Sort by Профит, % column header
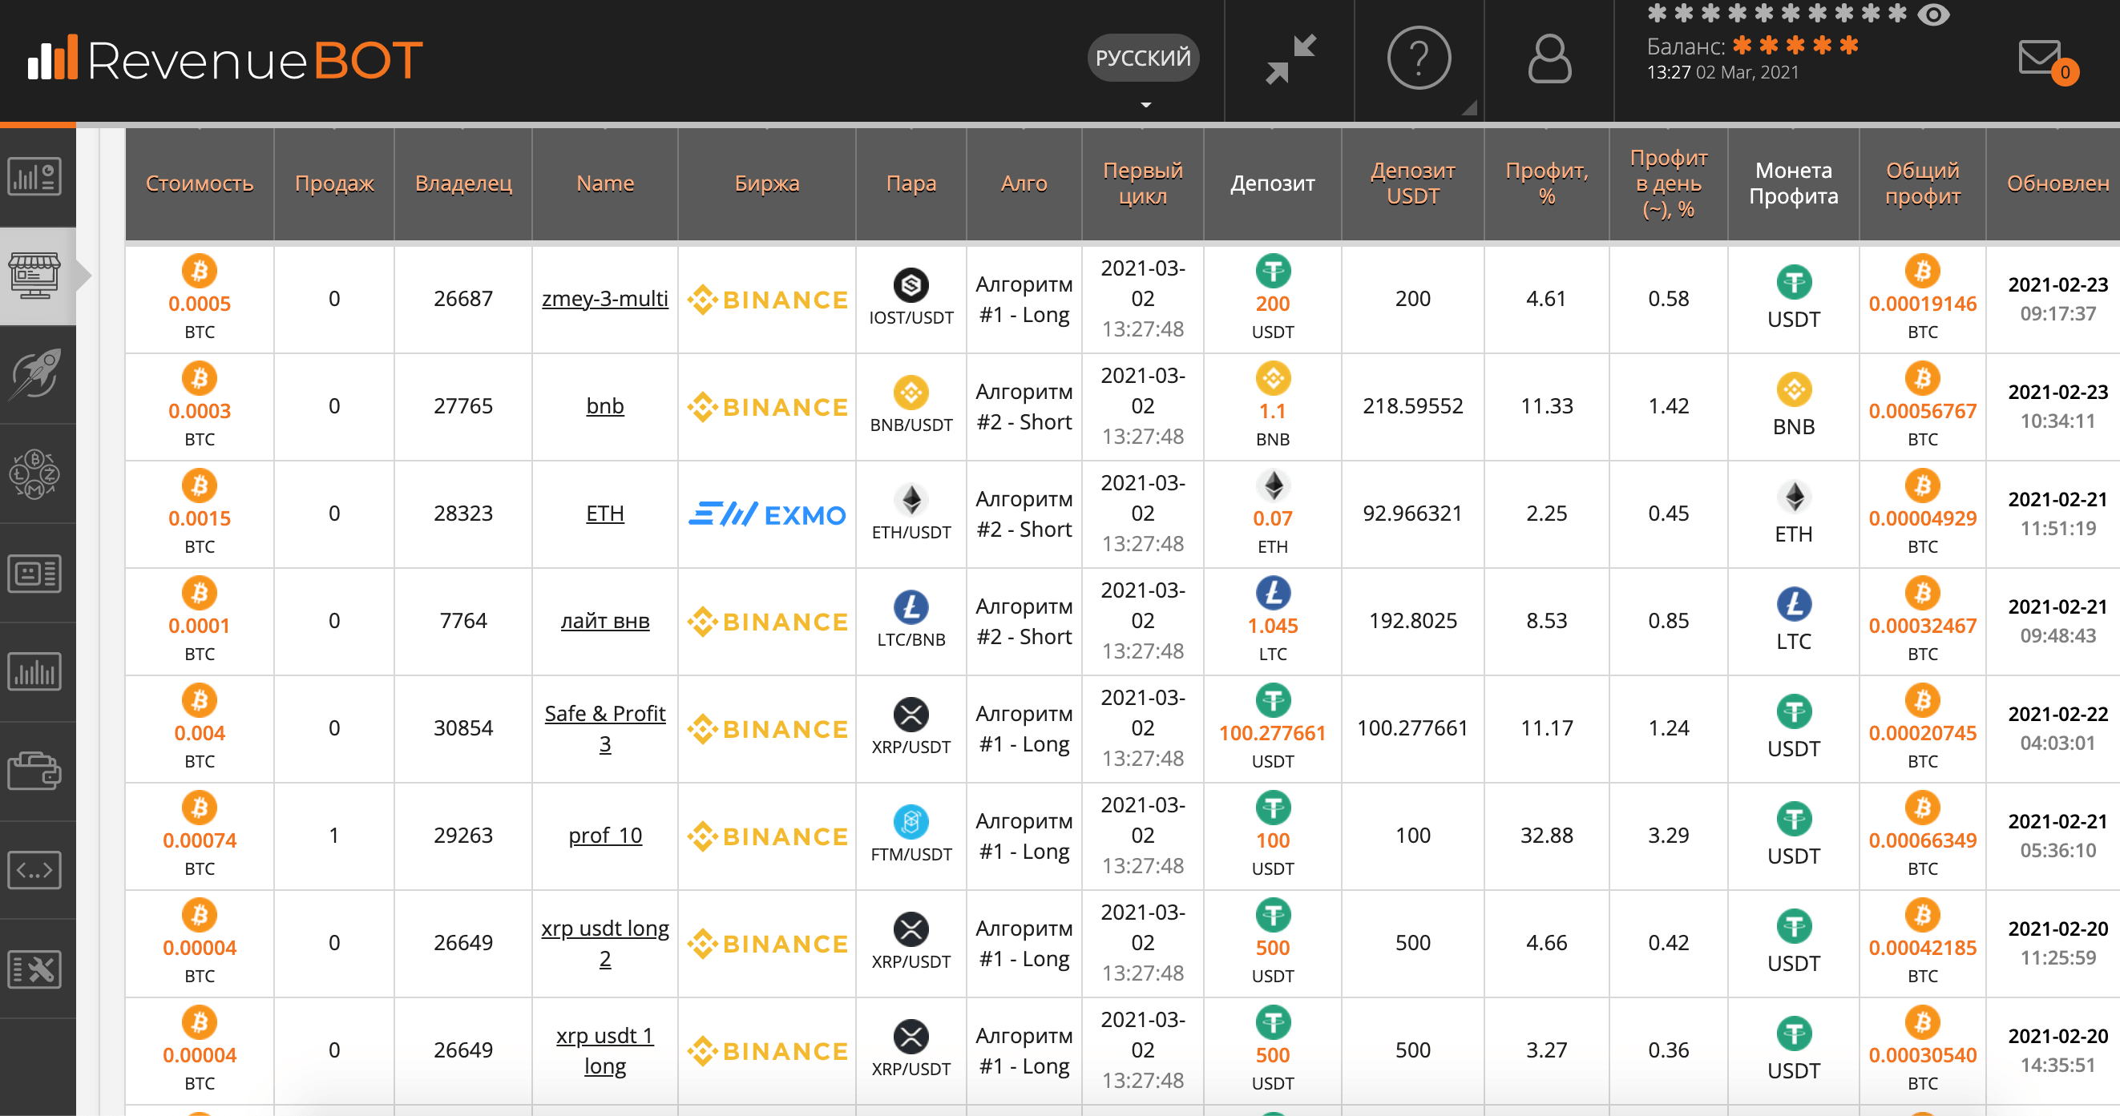 point(1546,183)
